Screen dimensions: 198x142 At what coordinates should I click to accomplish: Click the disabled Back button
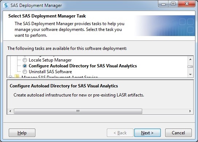click(x=120, y=133)
